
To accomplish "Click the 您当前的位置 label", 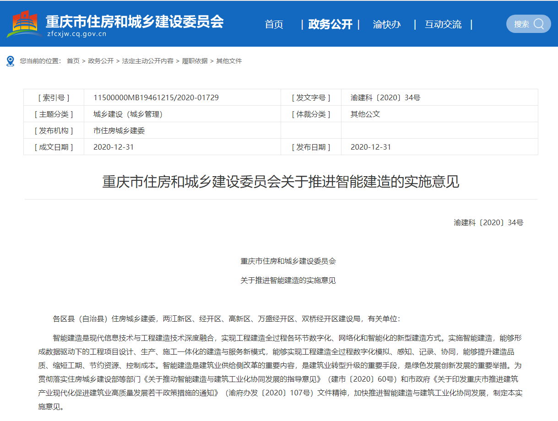I will click(x=40, y=61).
